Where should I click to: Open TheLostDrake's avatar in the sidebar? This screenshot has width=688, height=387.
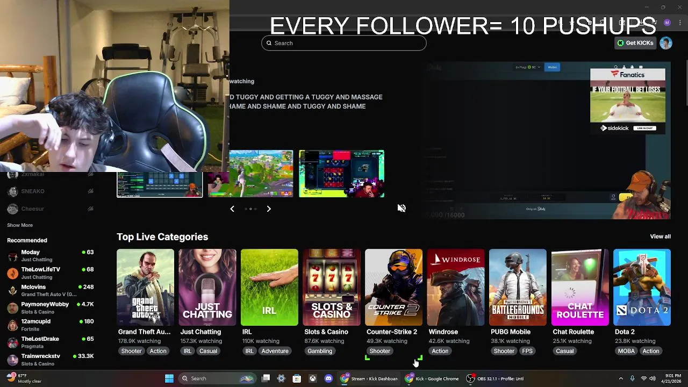(x=12, y=342)
